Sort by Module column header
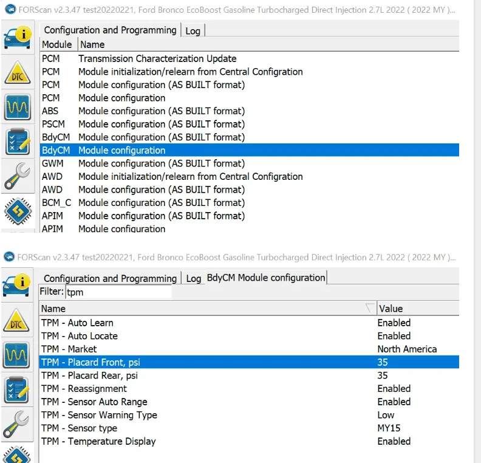 point(58,44)
